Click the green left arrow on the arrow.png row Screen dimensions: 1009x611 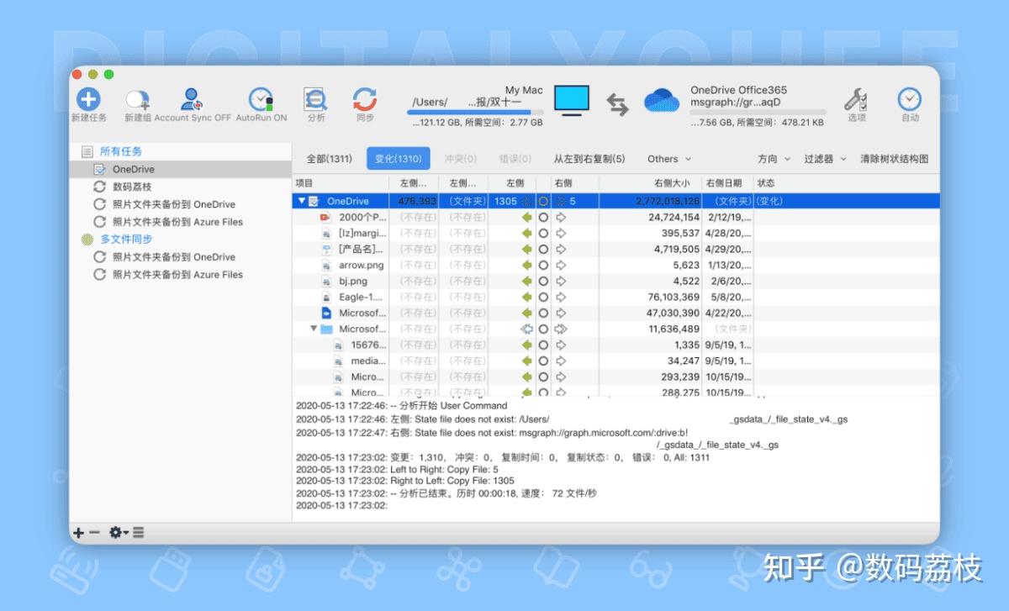(x=527, y=265)
